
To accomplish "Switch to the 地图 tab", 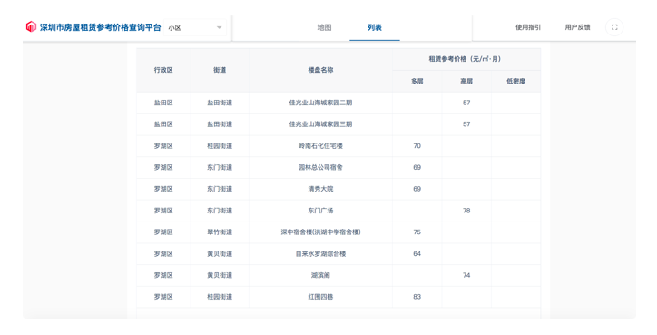I will 324,27.
